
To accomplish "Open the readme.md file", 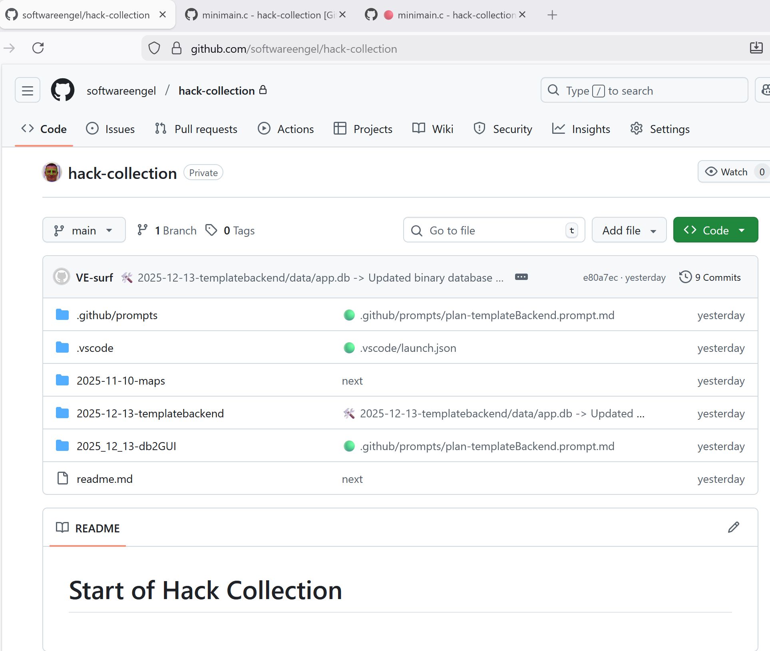I will pyautogui.click(x=104, y=479).
